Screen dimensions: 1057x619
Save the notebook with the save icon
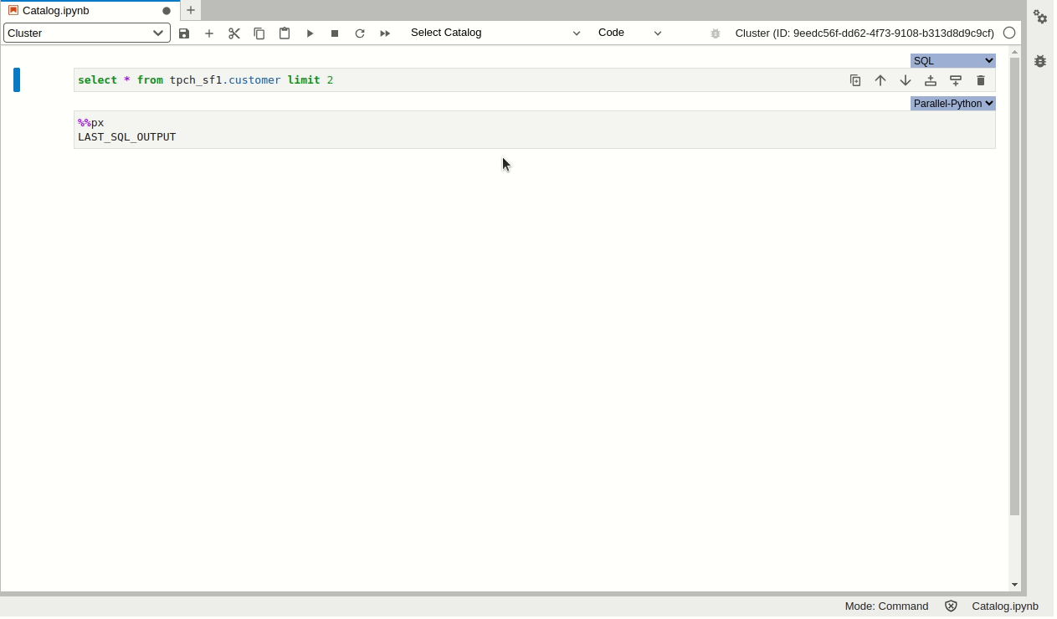tap(184, 33)
